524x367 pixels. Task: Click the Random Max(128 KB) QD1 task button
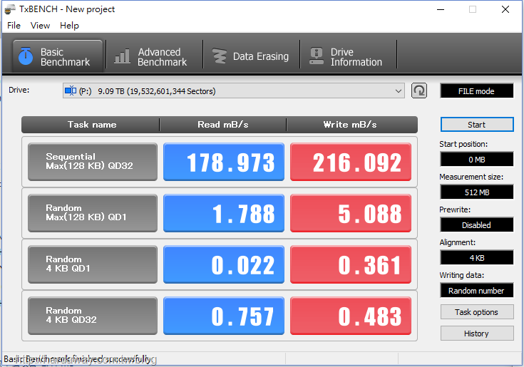point(93,213)
